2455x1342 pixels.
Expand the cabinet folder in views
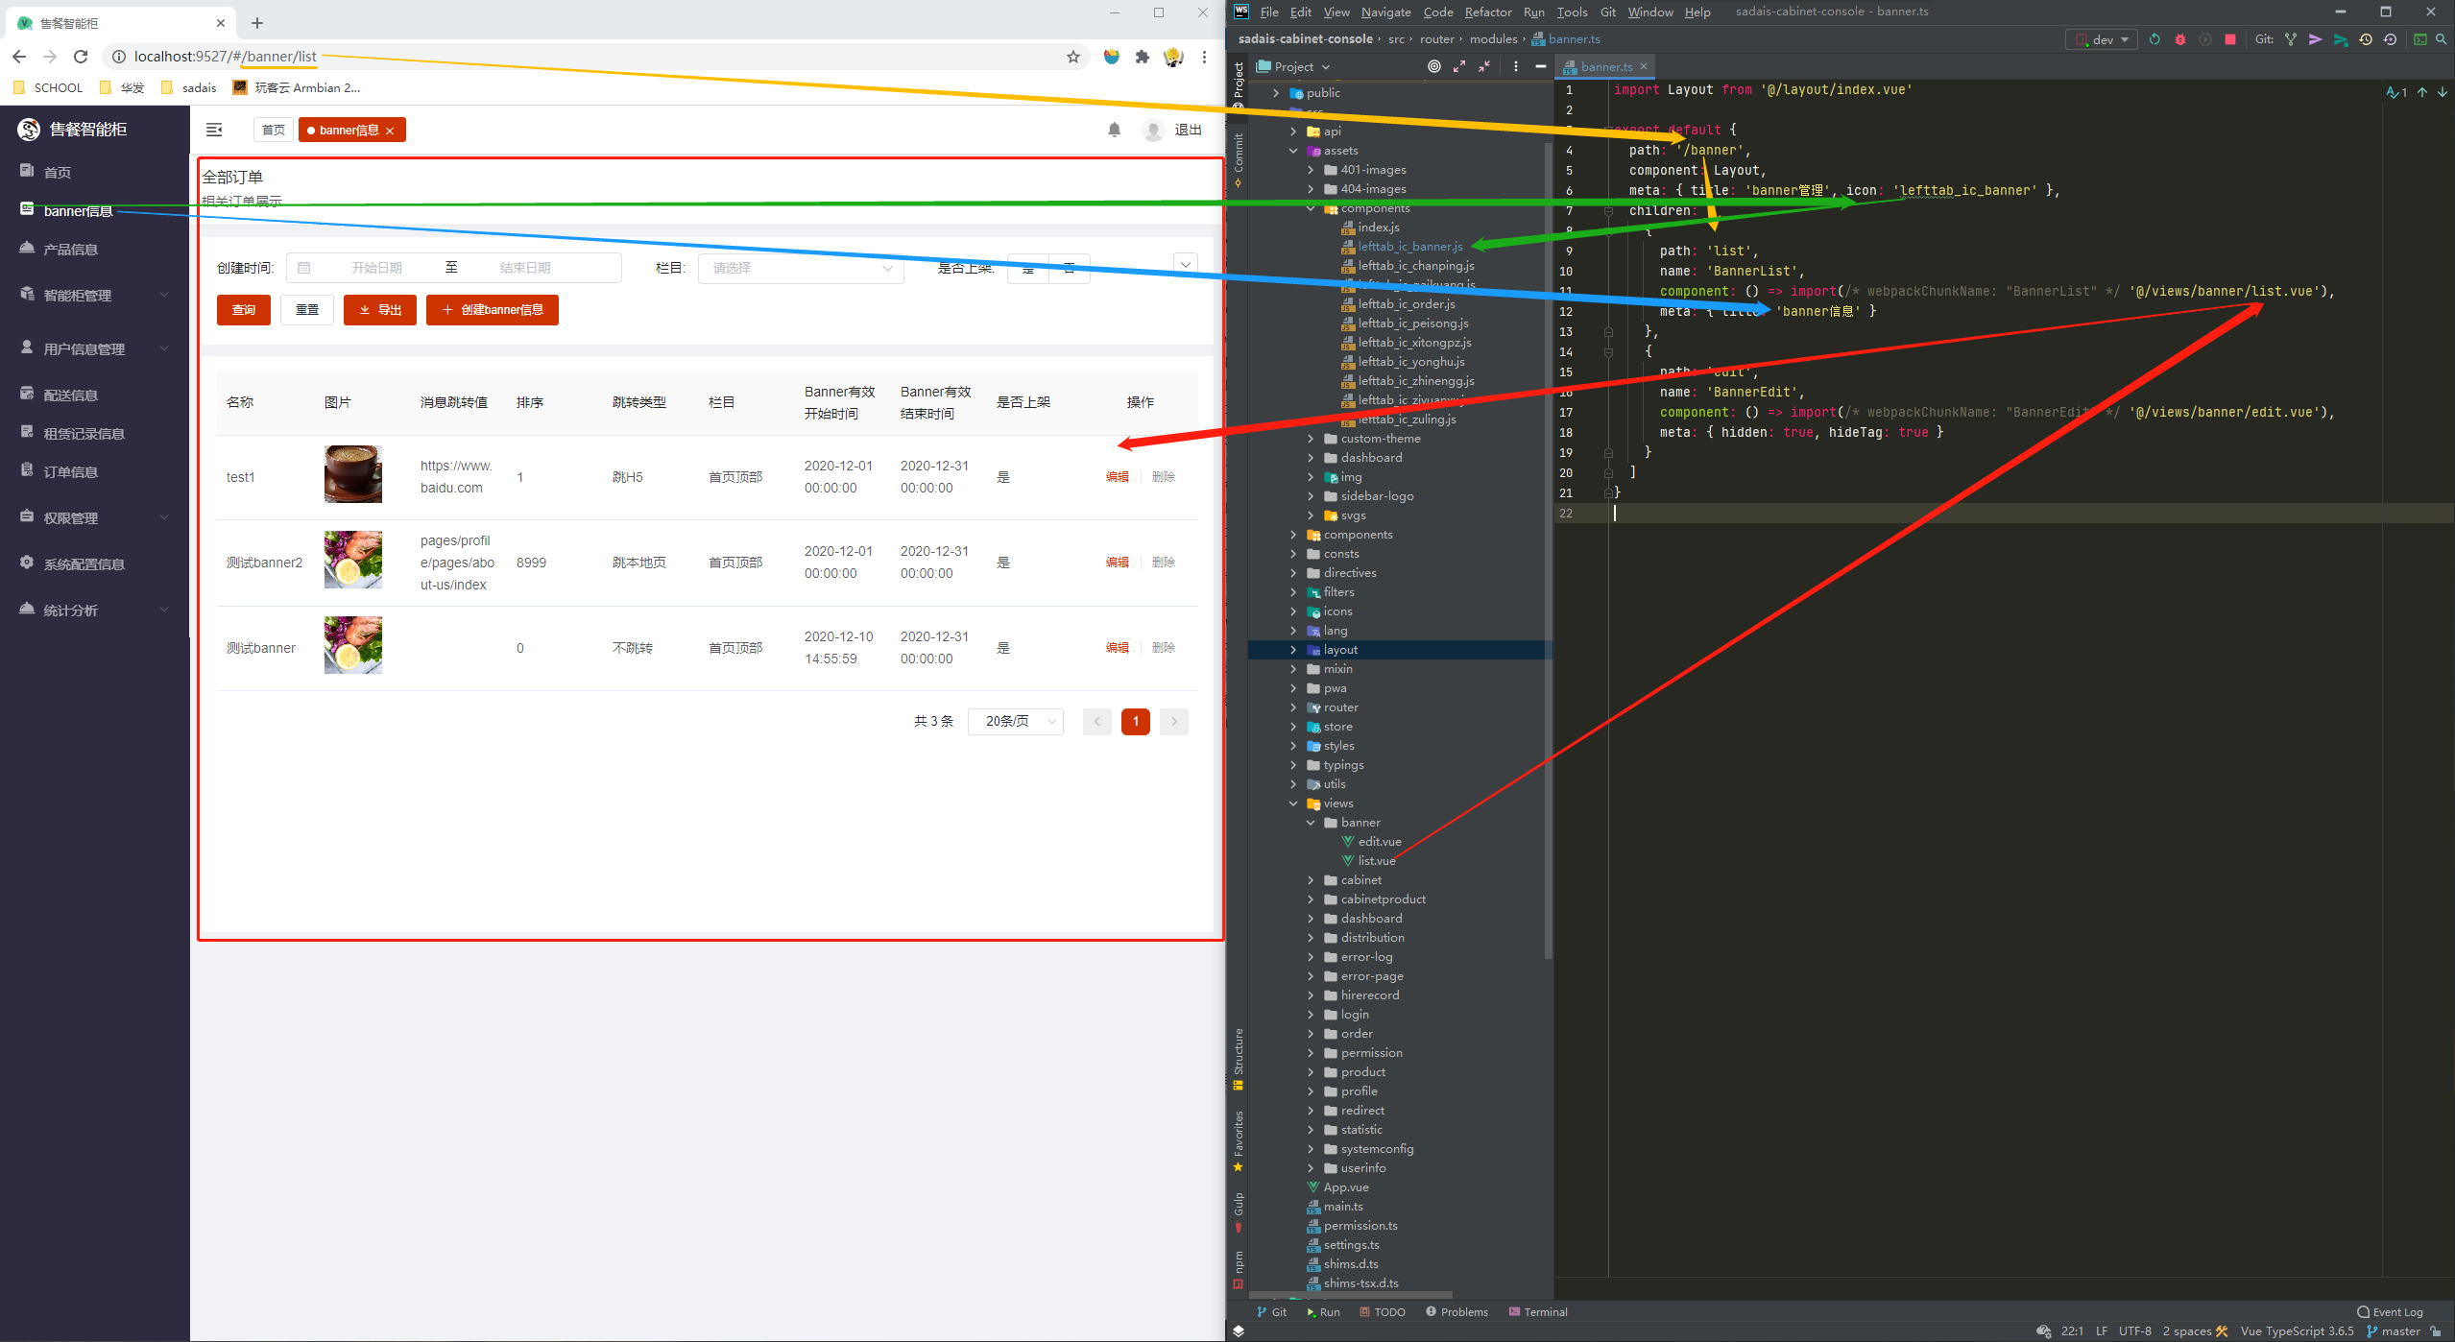tap(1311, 880)
